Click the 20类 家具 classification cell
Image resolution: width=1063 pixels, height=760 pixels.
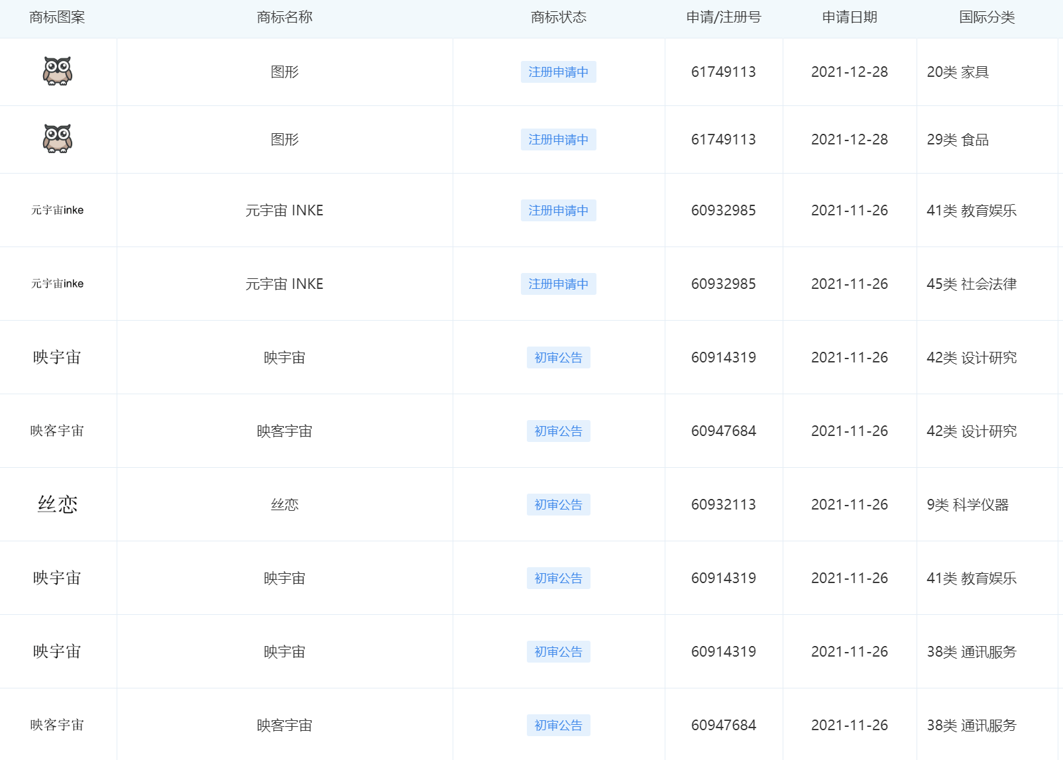[958, 72]
